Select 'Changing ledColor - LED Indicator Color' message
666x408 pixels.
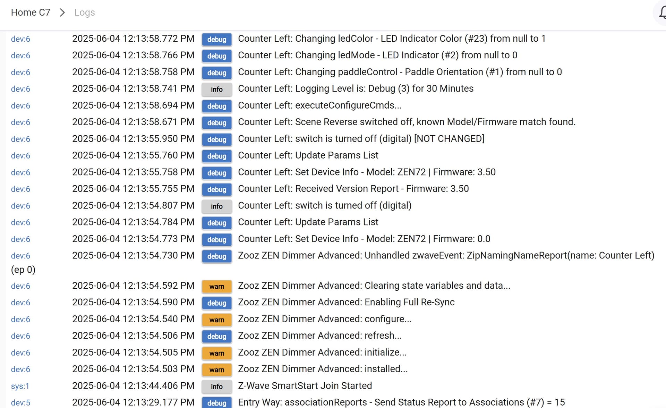(x=392, y=39)
